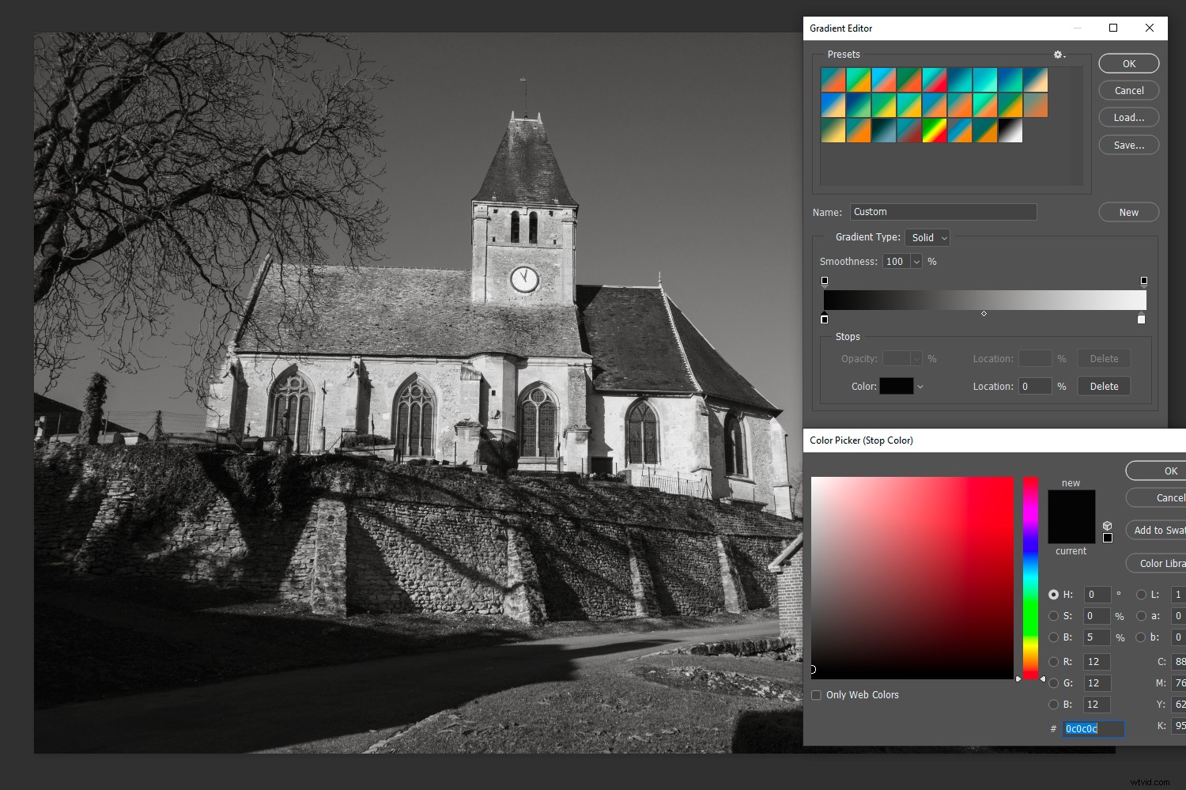Click the web-safe color cube icon
Image resolution: width=1186 pixels, height=790 pixels.
point(1107,525)
